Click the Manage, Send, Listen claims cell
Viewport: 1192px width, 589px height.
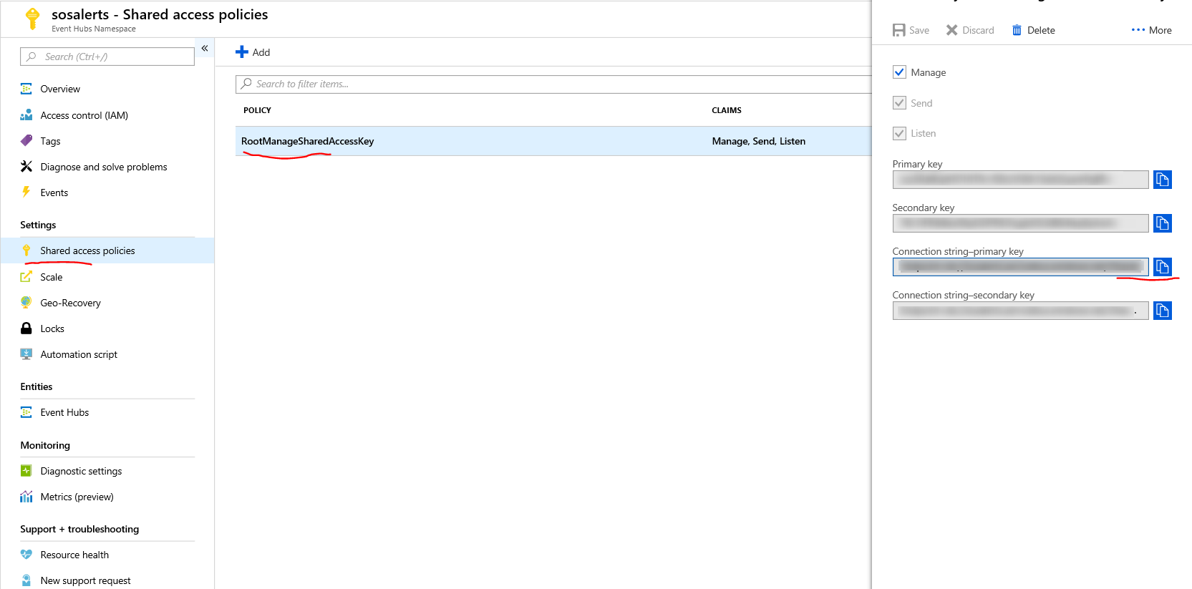759,141
